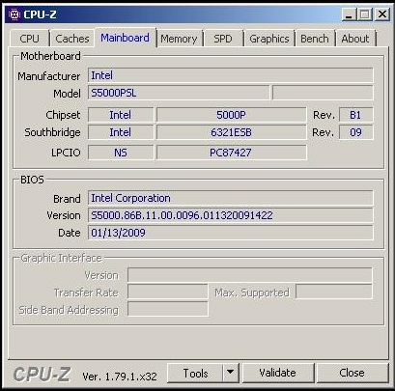The width and height of the screenshot is (395, 391).
Task: Click the chipset value 5000P
Action: (231, 115)
